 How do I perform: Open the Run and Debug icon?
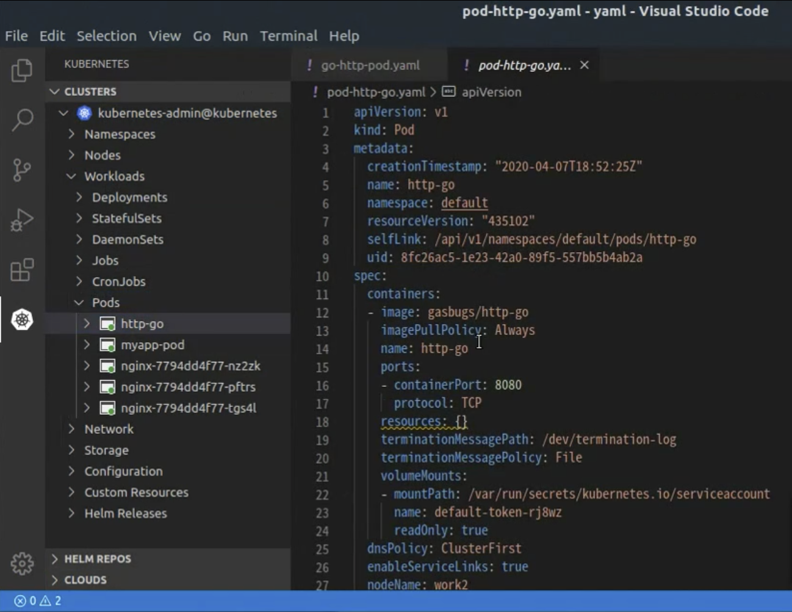[x=22, y=220]
